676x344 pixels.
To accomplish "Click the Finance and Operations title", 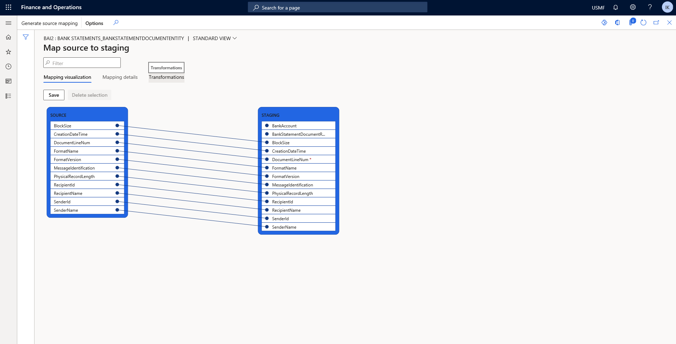I will tap(51, 7).
